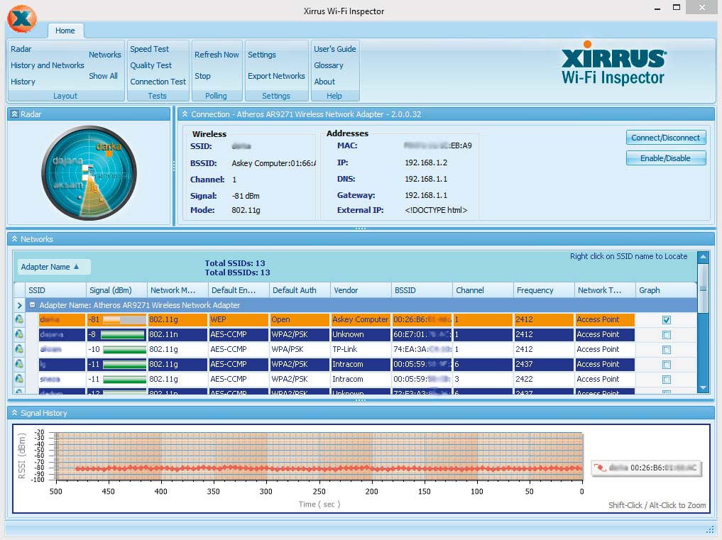The height and width of the screenshot is (540, 722).
Task: Open the Xirrus orb application menu
Action: coord(21,18)
